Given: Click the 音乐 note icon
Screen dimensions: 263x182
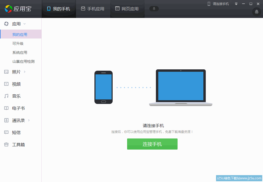Looking at the screenshot, I should click(6, 96).
